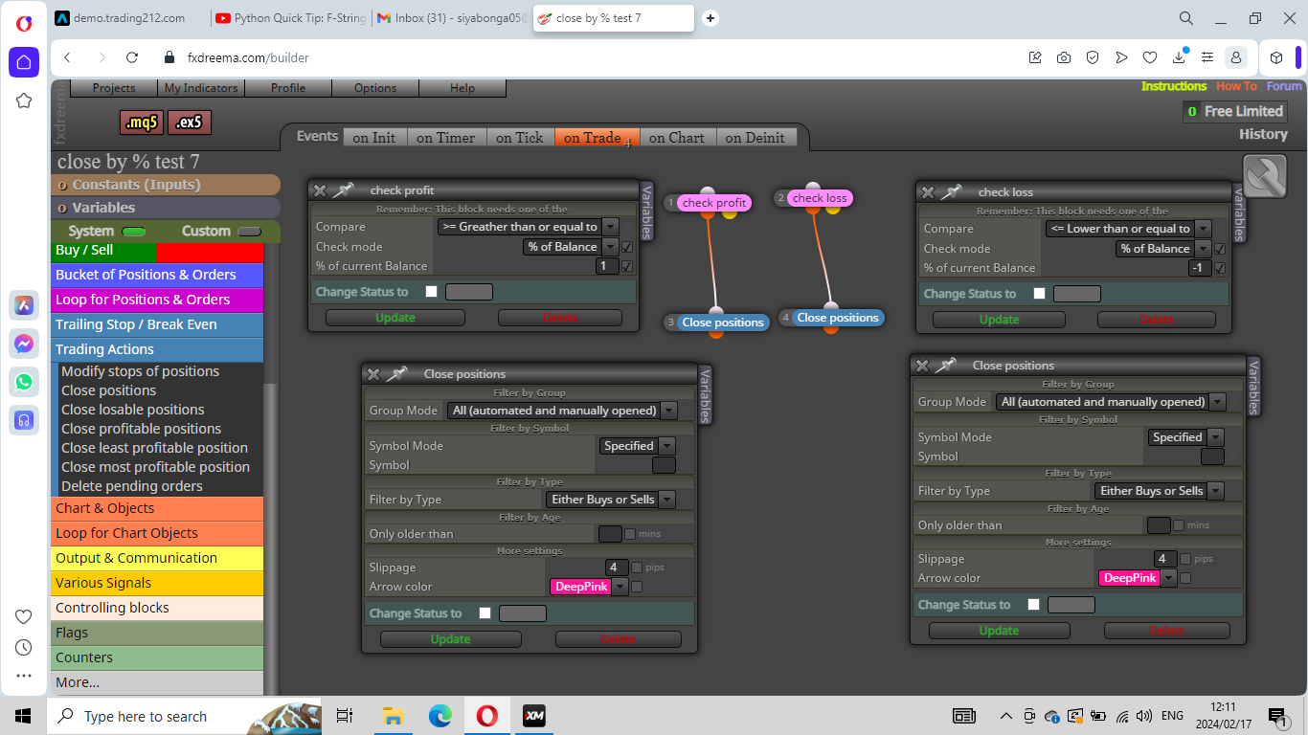Open the Instructions link
This screenshot has width=1308, height=735.
1174,86
